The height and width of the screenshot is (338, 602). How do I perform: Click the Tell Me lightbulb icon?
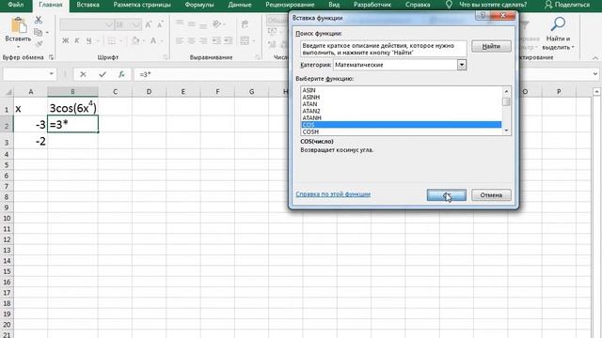[449, 5]
